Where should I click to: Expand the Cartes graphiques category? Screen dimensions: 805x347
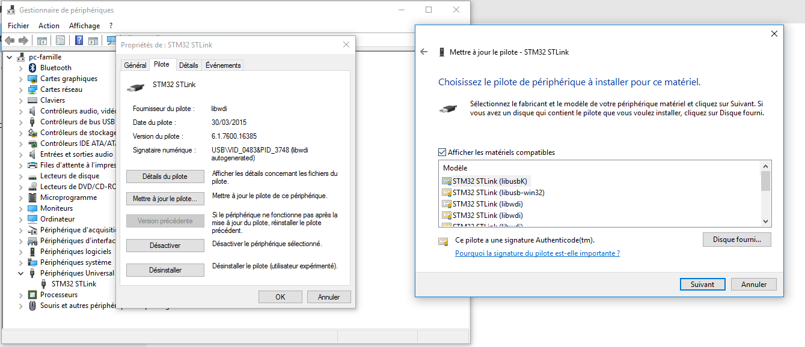pyautogui.click(x=22, y=79)
